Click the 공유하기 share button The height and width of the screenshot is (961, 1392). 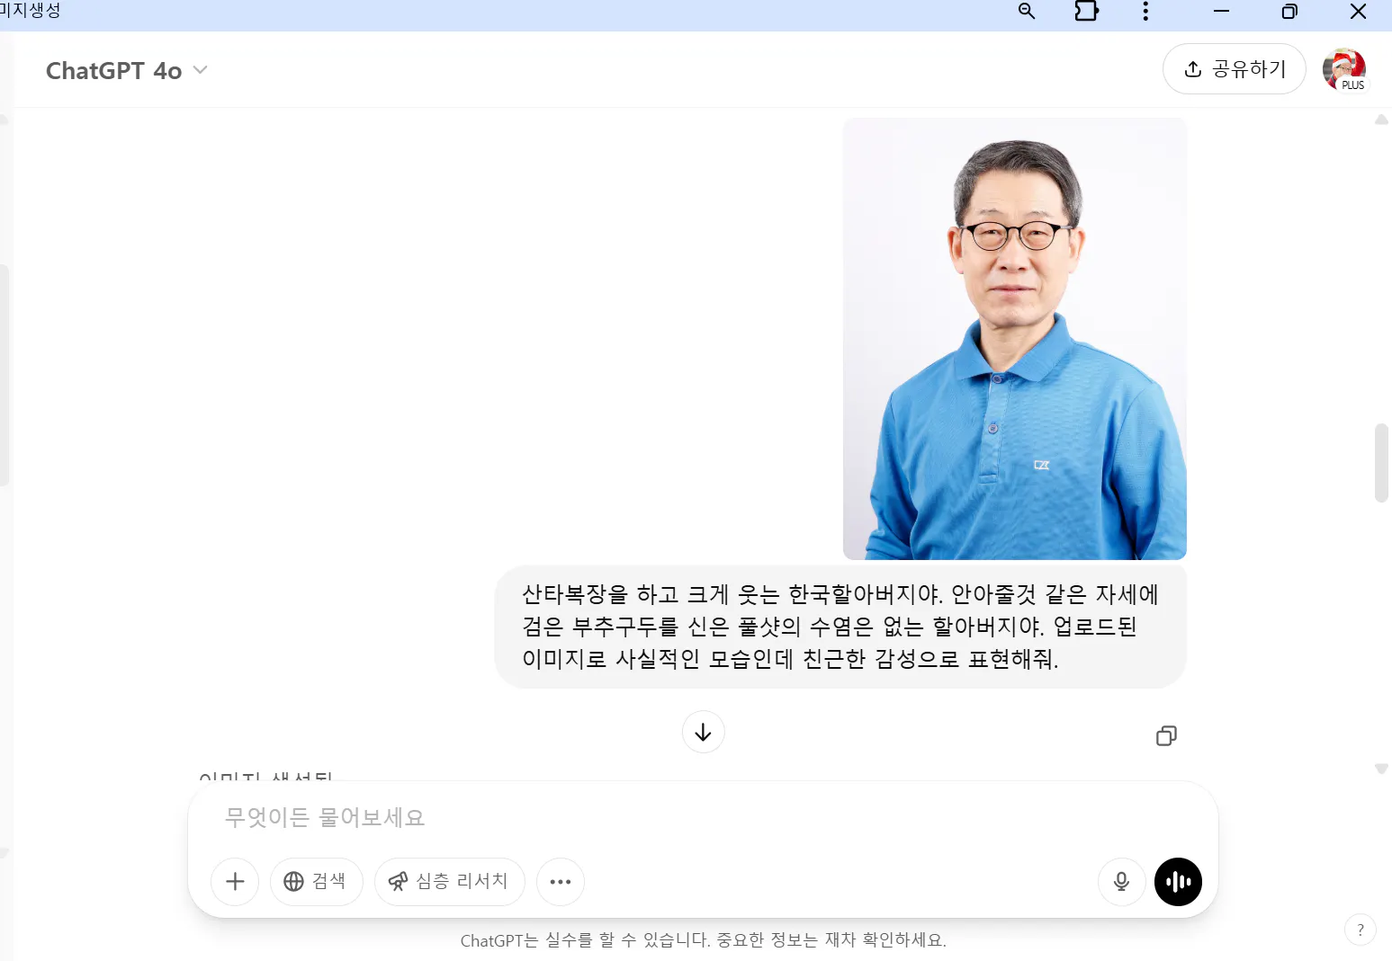coord(1234,68)
